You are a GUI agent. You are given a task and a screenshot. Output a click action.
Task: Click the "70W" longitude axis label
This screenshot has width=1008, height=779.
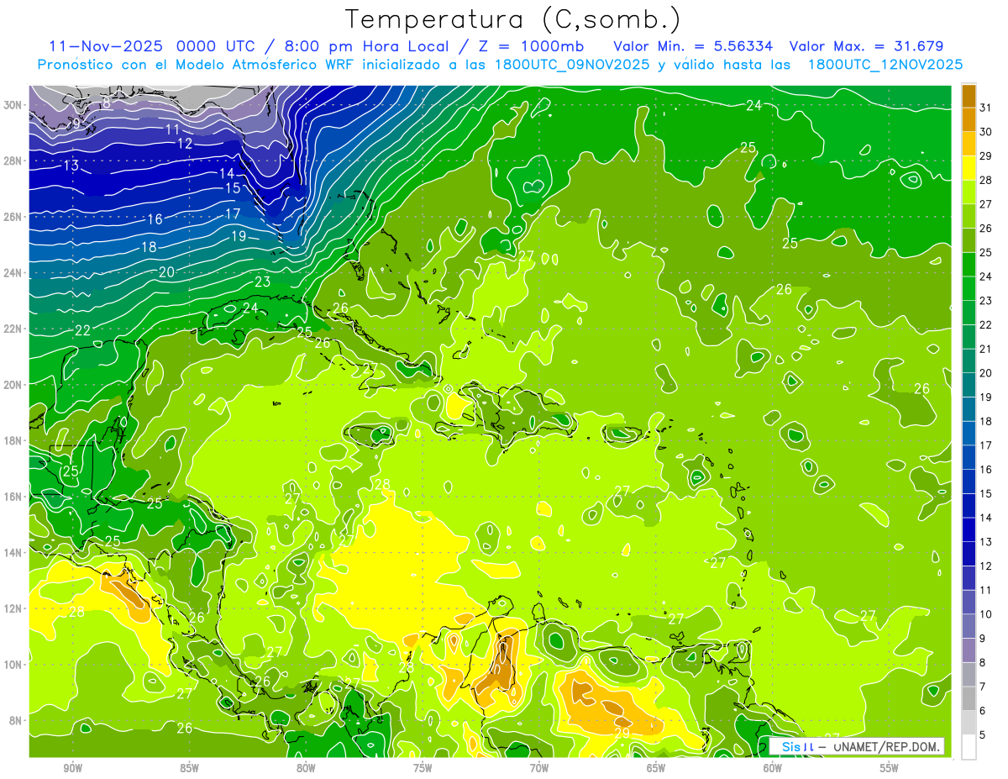pyautogui.click(x=539, y=769)
